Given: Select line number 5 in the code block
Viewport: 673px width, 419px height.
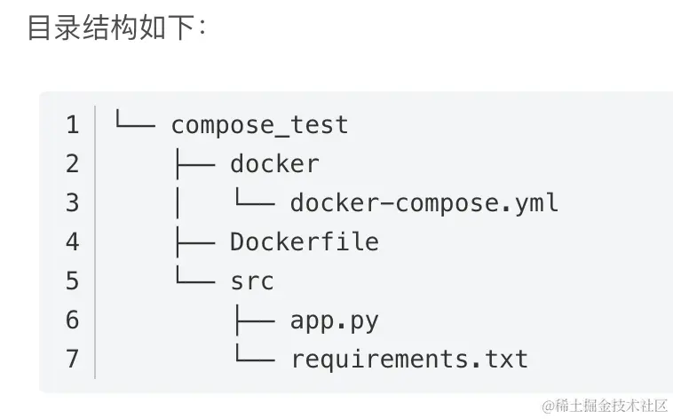Looking at the screenshot, I should [x=72, y=281].
